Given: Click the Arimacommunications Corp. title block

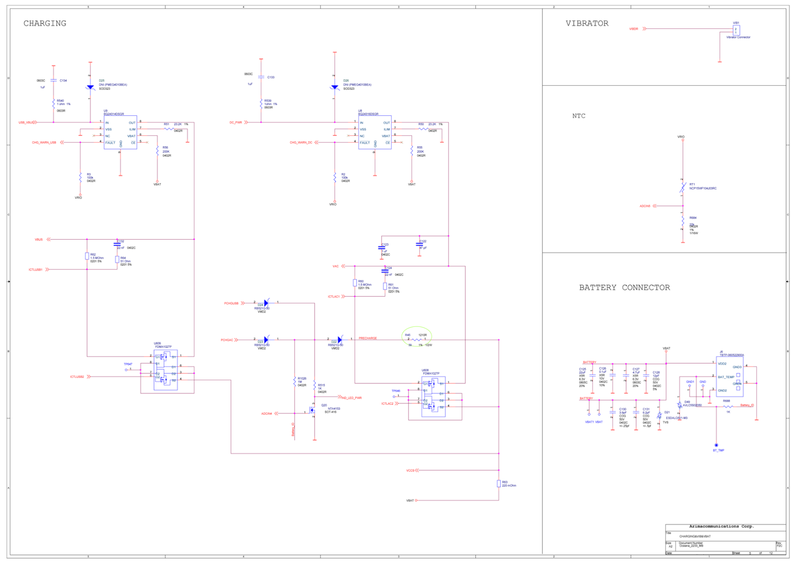Looking at the screenshot, I should (721, 527).
